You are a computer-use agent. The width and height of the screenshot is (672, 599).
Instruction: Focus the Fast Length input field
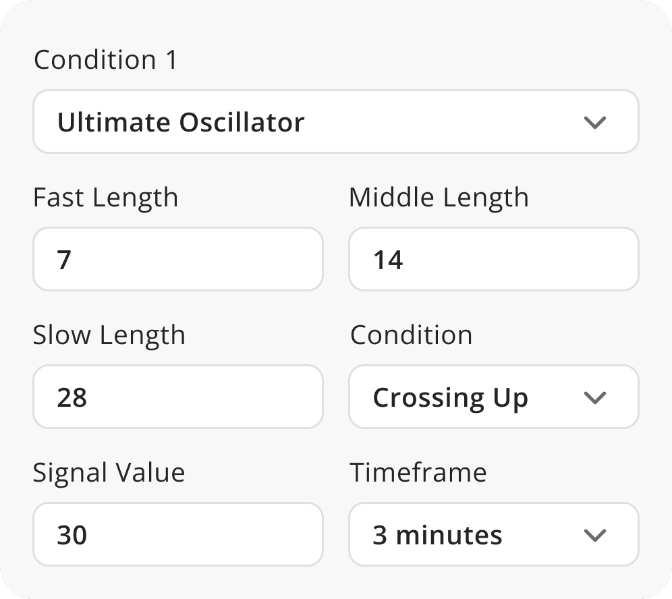(x=178, y=260)
